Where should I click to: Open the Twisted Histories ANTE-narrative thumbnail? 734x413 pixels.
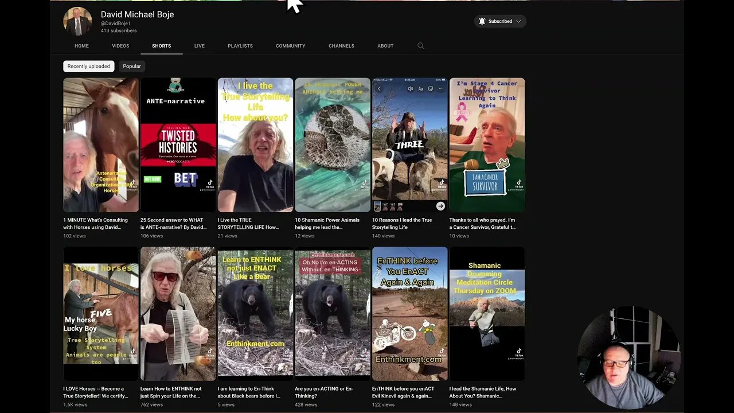pos(178,145)
